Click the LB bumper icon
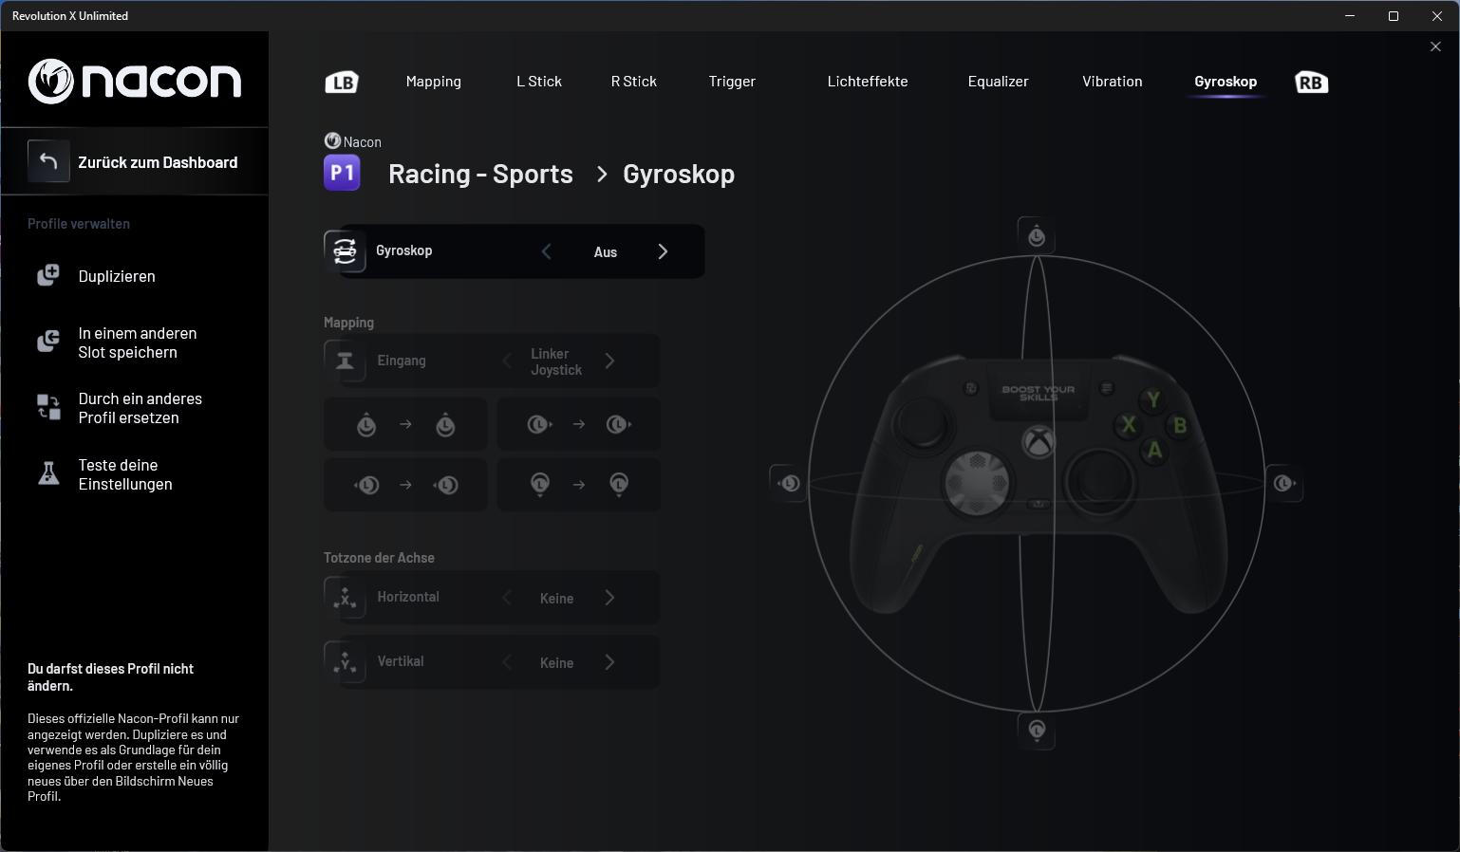Viewport: 1460px width, 852px height. coord(342,83)
